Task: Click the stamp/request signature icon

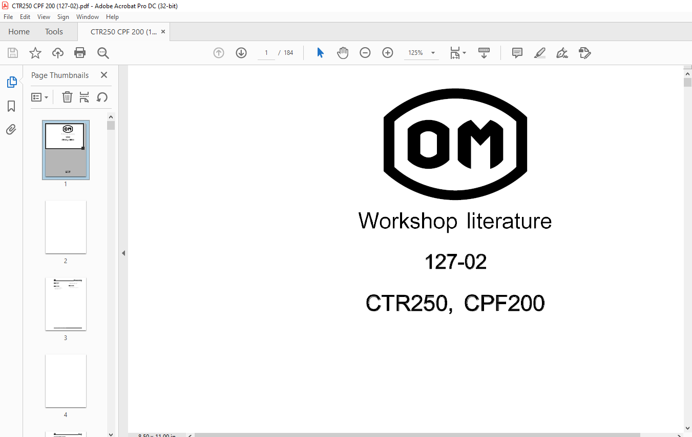Action: click(585, 53)
